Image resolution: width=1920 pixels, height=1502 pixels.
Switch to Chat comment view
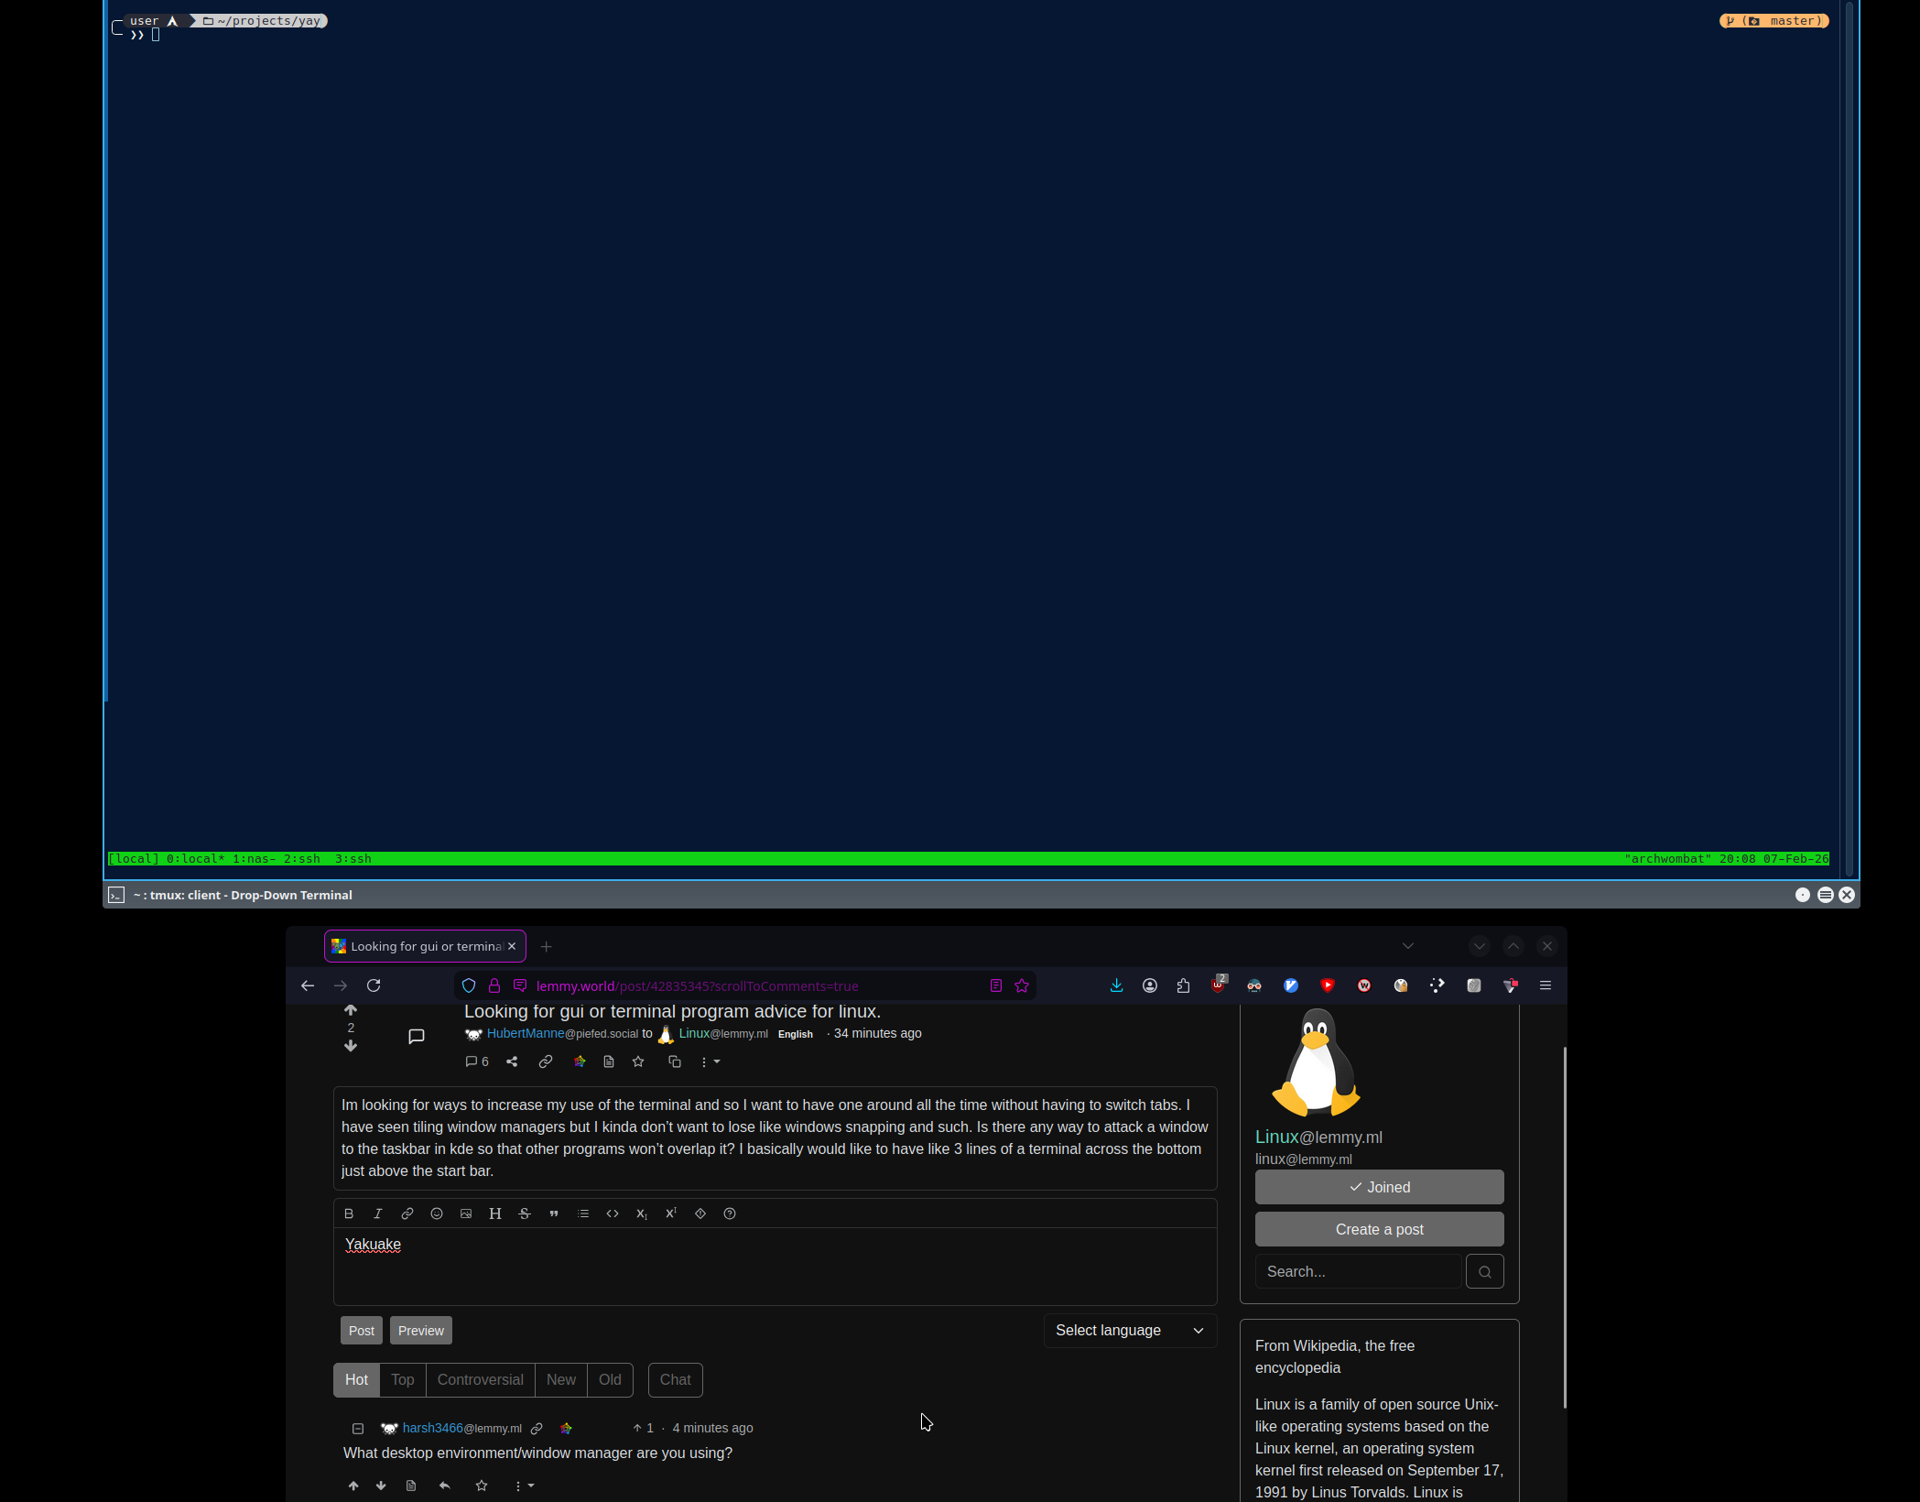676,1379
